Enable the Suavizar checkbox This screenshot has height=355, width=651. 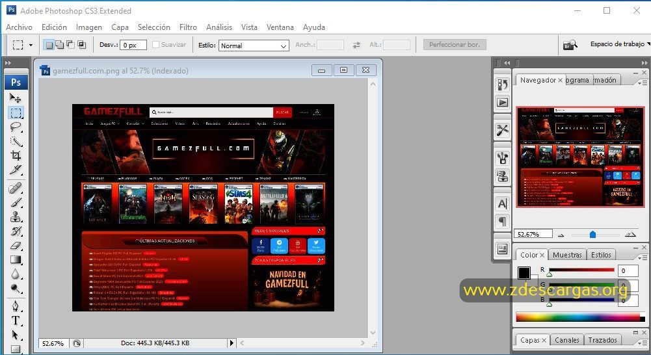coord(155,44)
